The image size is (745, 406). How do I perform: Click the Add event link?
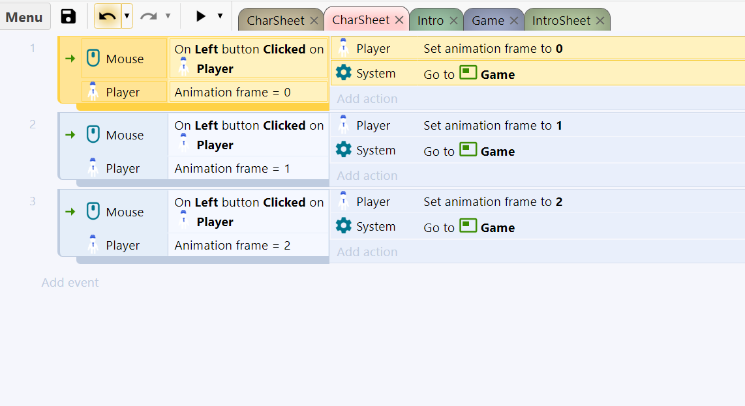(70, 283)
